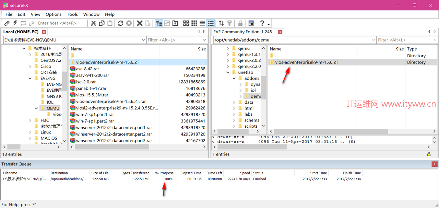Toggle the folder tree view icon
The height and width of the screenshot is (208, 439).
pyautogui.click(x=159, y=23)
